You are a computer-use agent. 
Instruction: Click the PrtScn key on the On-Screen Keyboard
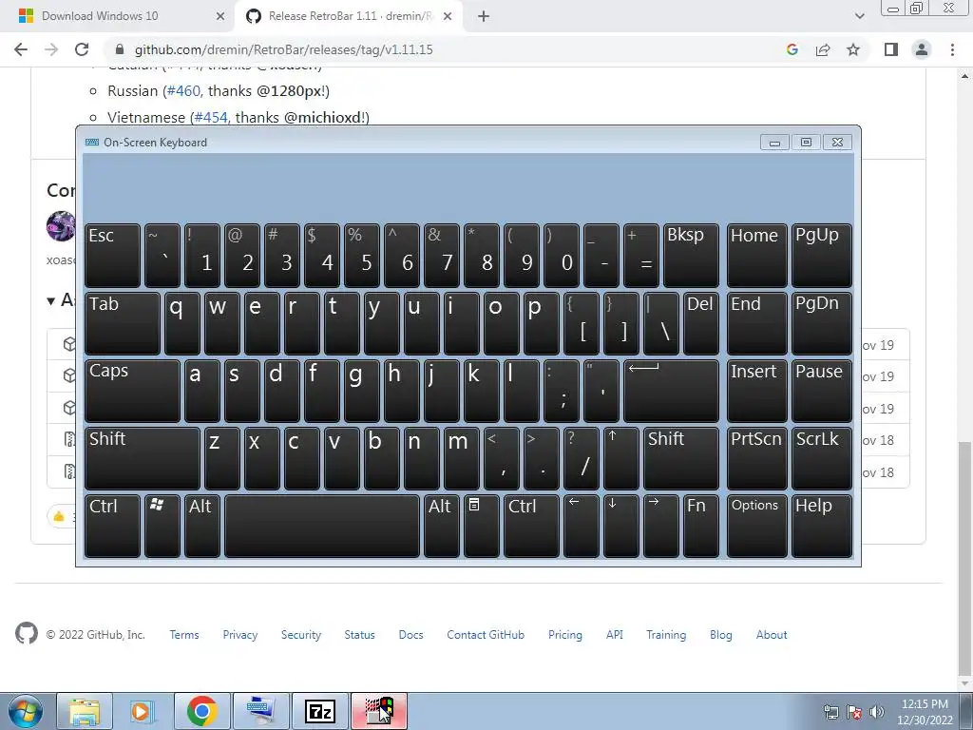(757, 458)
